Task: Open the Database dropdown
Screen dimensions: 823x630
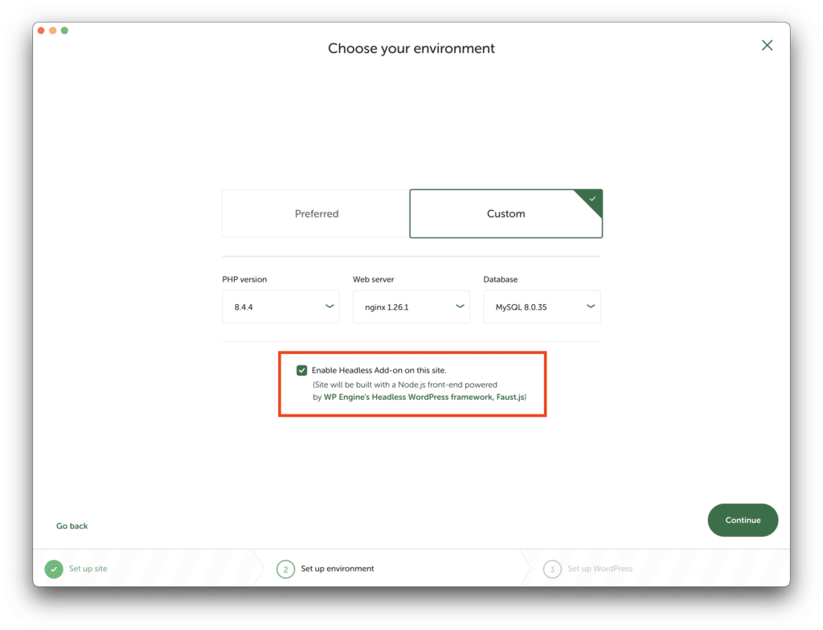Action: pos(542,307)
